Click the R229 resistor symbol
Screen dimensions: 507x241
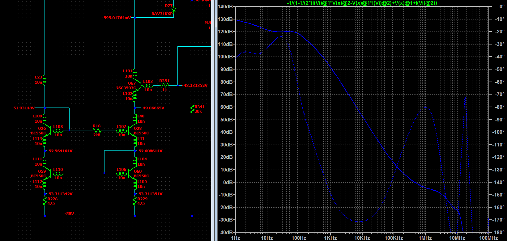(135, 201)
